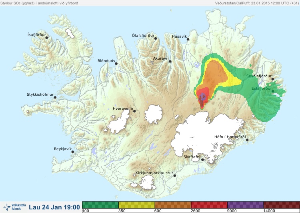Click the Veðurstofan/CalPuff run timestamp

(x=256, y=3)
